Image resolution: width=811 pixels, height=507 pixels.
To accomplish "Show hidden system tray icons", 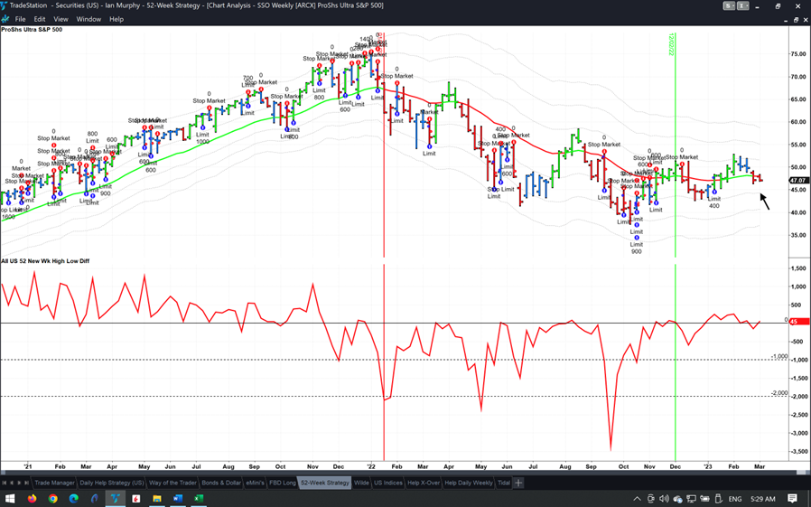I will coord(638,499).
